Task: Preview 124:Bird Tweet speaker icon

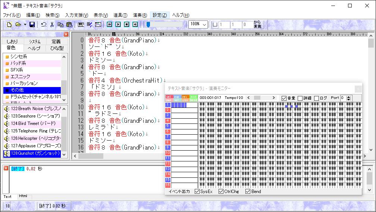Action: click(7, 123)
